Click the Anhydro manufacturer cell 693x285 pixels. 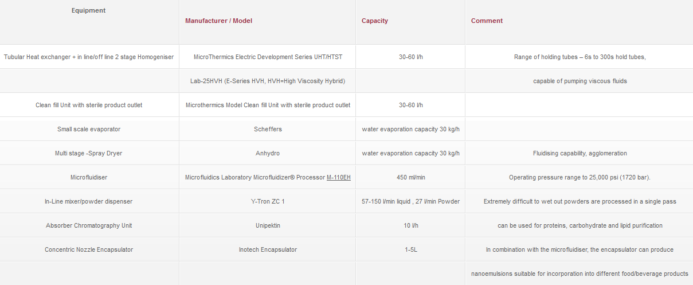[x=268, y=154]
